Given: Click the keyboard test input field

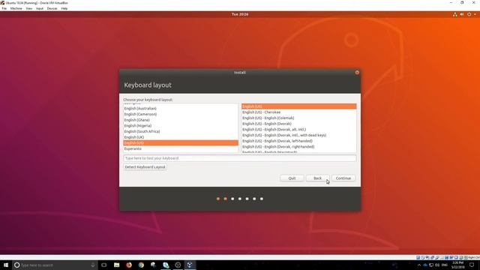Looking at the screenshot, I should (240, 158).
